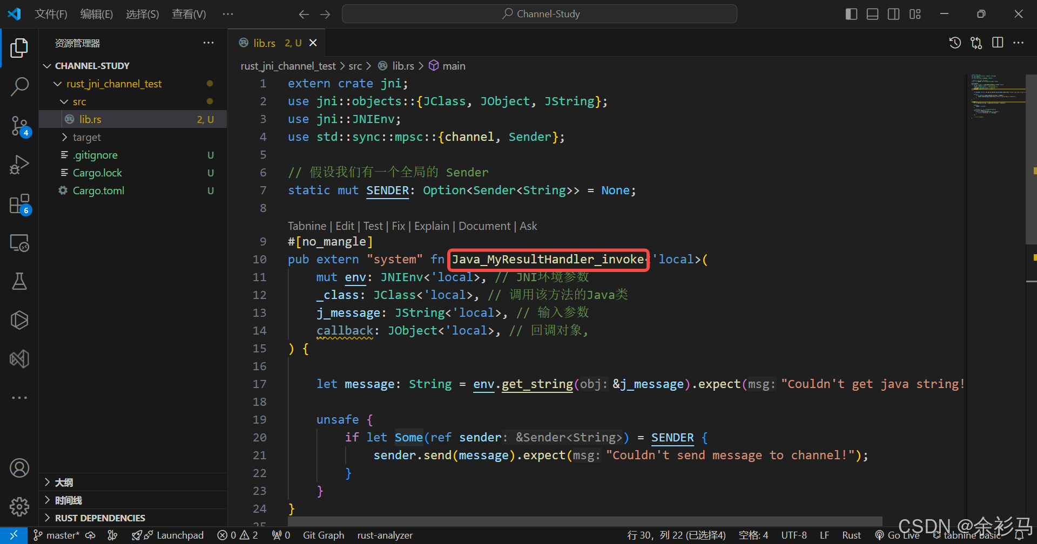The image size is (1037, 544).
Task: Open the Tabnine hexagon view in activity bar
Action: click(x=19, y=320)
